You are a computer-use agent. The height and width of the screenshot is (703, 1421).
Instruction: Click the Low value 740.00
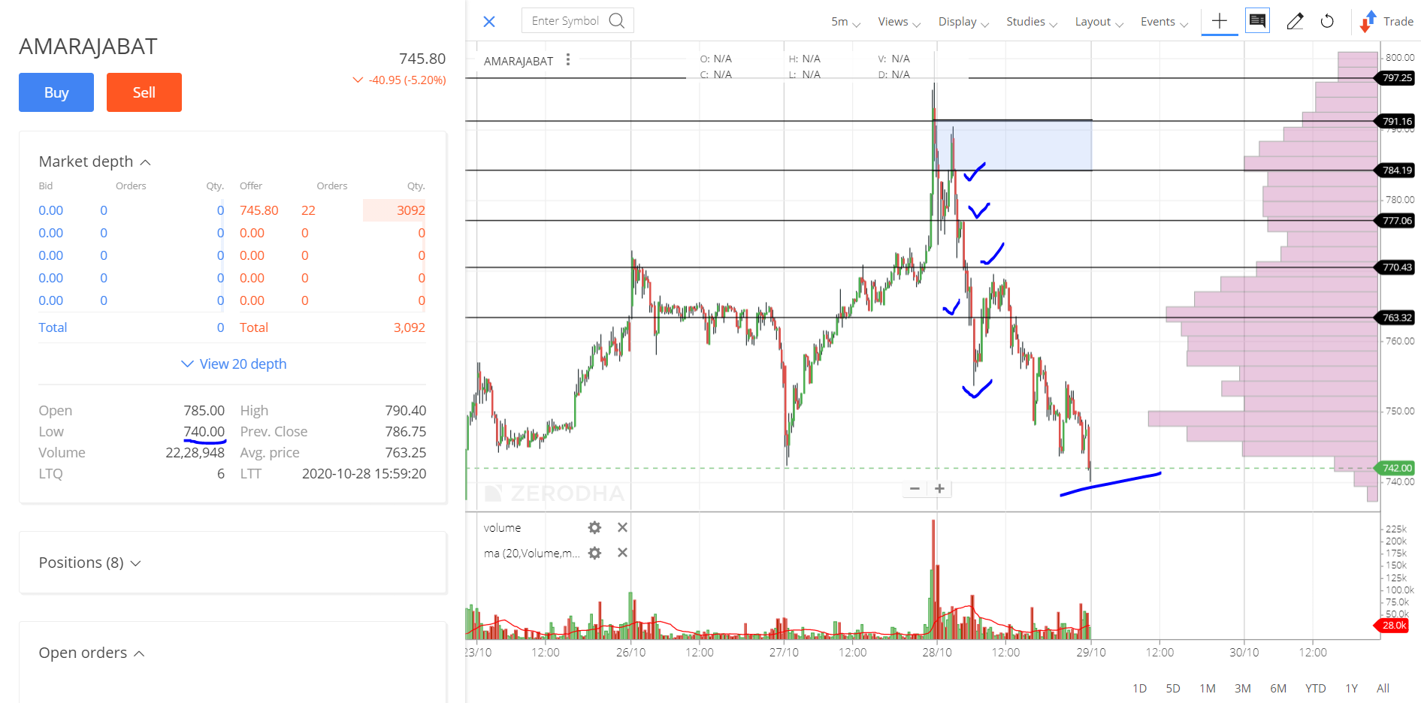pos(204,432)
